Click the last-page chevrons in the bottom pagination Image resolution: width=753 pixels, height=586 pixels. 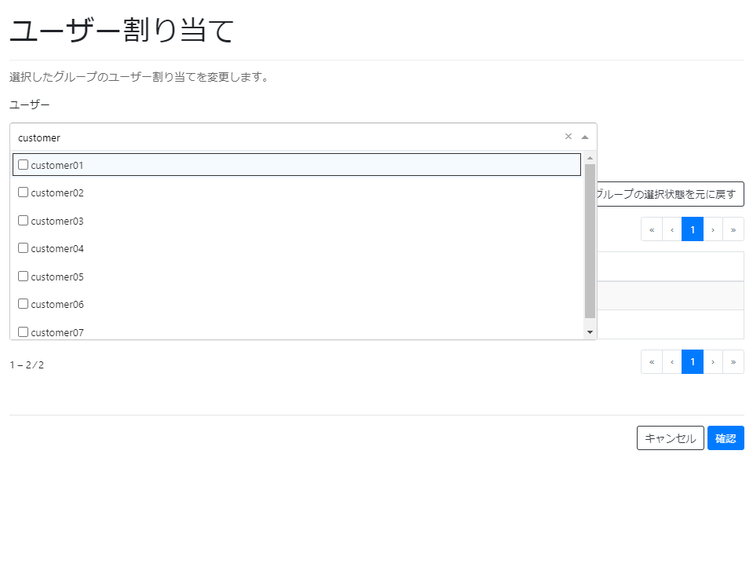coord(733,361)
